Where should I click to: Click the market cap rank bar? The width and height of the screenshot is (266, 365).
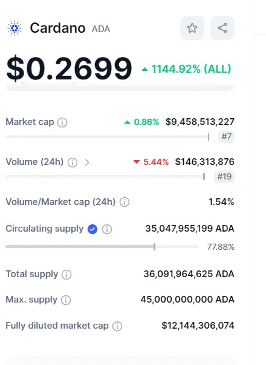tap(108, 136)
